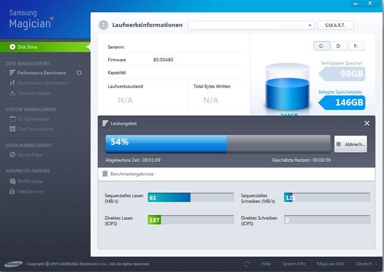The image size is (384, 272).
Task: Click the Benchmarkergebnisse clipboard icon
Action: (105, 174)
